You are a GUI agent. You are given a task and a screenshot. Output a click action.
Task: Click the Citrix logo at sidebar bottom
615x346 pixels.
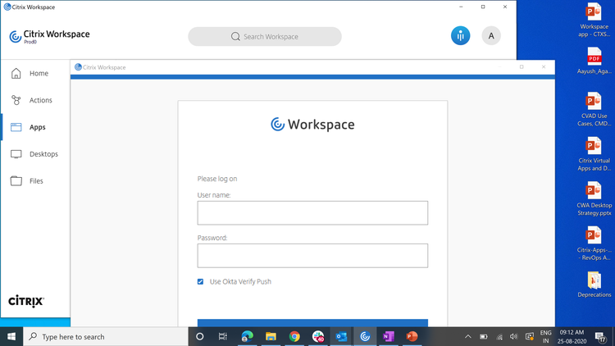coord(26,301)
